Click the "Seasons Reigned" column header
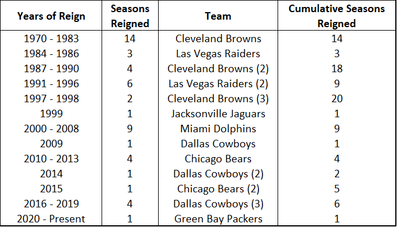 (130, 16)
